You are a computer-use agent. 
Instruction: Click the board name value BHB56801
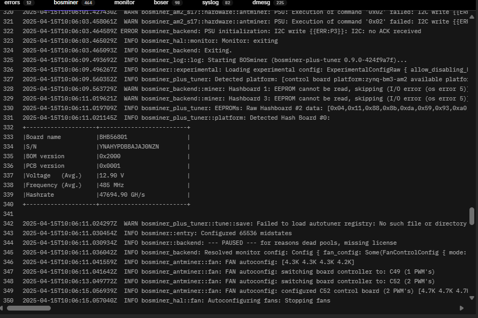pyautogui.click(x=113, y=137)
